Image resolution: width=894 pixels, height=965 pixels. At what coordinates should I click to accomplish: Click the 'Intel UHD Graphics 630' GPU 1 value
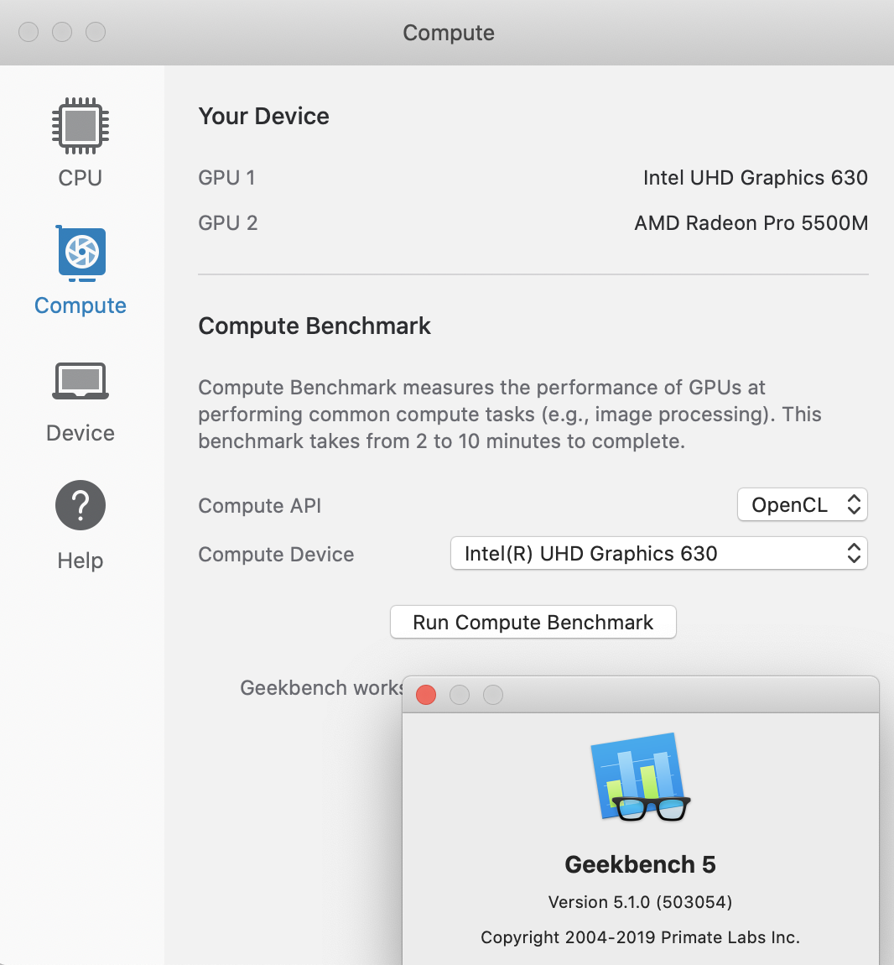point(755,178)
